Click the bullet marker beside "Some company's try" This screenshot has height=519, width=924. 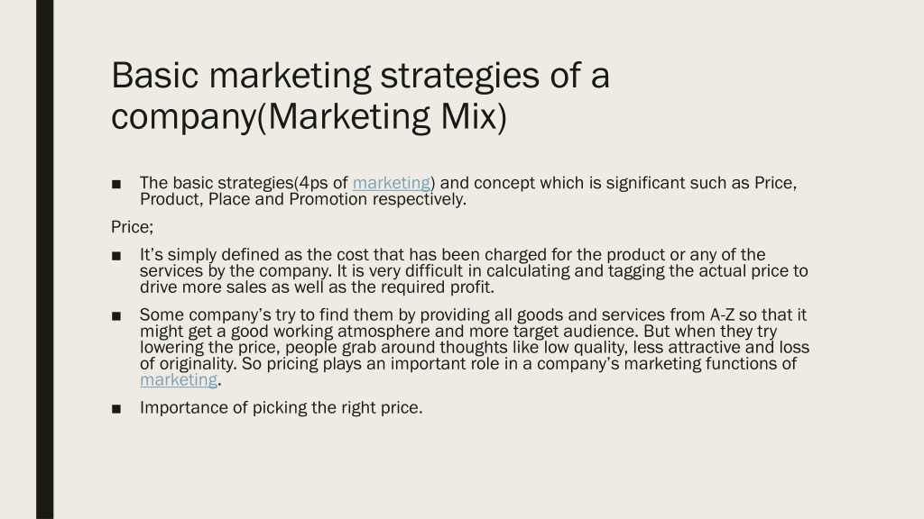116,316
